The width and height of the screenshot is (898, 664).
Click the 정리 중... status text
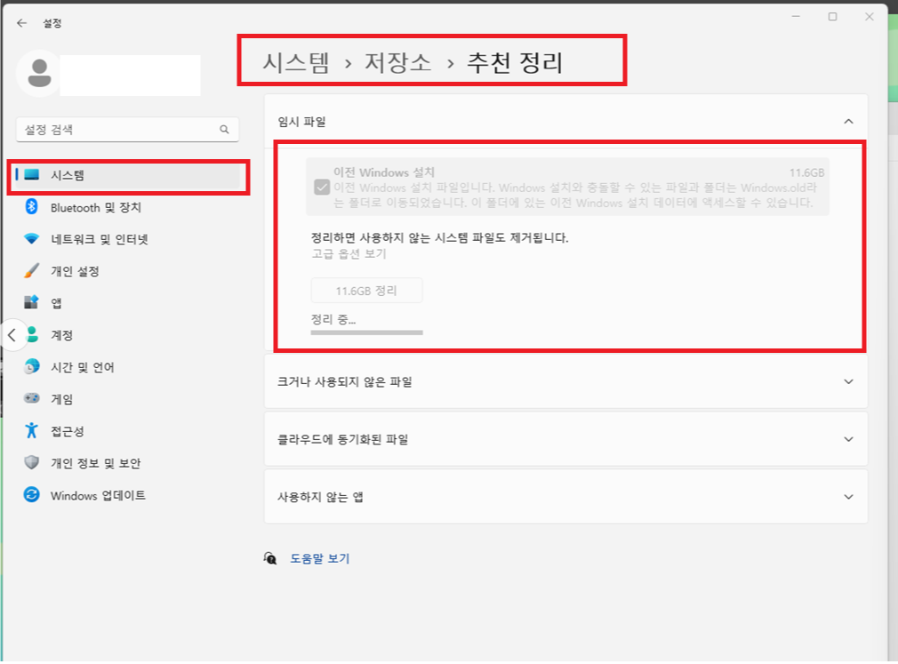pyautogui.click(x=333, y=319)
